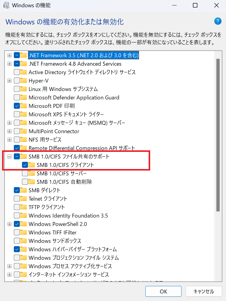
Task: Click the OK button
Action: (163, 291)
